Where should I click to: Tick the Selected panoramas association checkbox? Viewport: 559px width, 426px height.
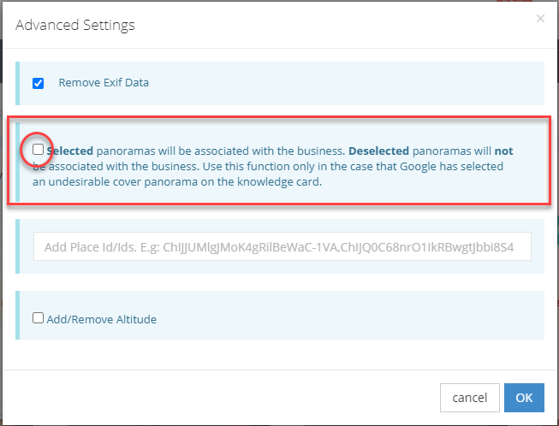(x=39, y=150)
